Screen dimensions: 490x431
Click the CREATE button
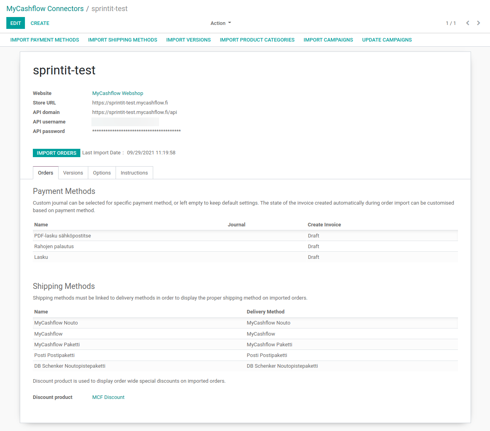[40, 23]
